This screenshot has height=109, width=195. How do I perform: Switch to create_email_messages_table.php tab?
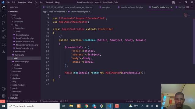pyautogui.click(x=68, y=7)
